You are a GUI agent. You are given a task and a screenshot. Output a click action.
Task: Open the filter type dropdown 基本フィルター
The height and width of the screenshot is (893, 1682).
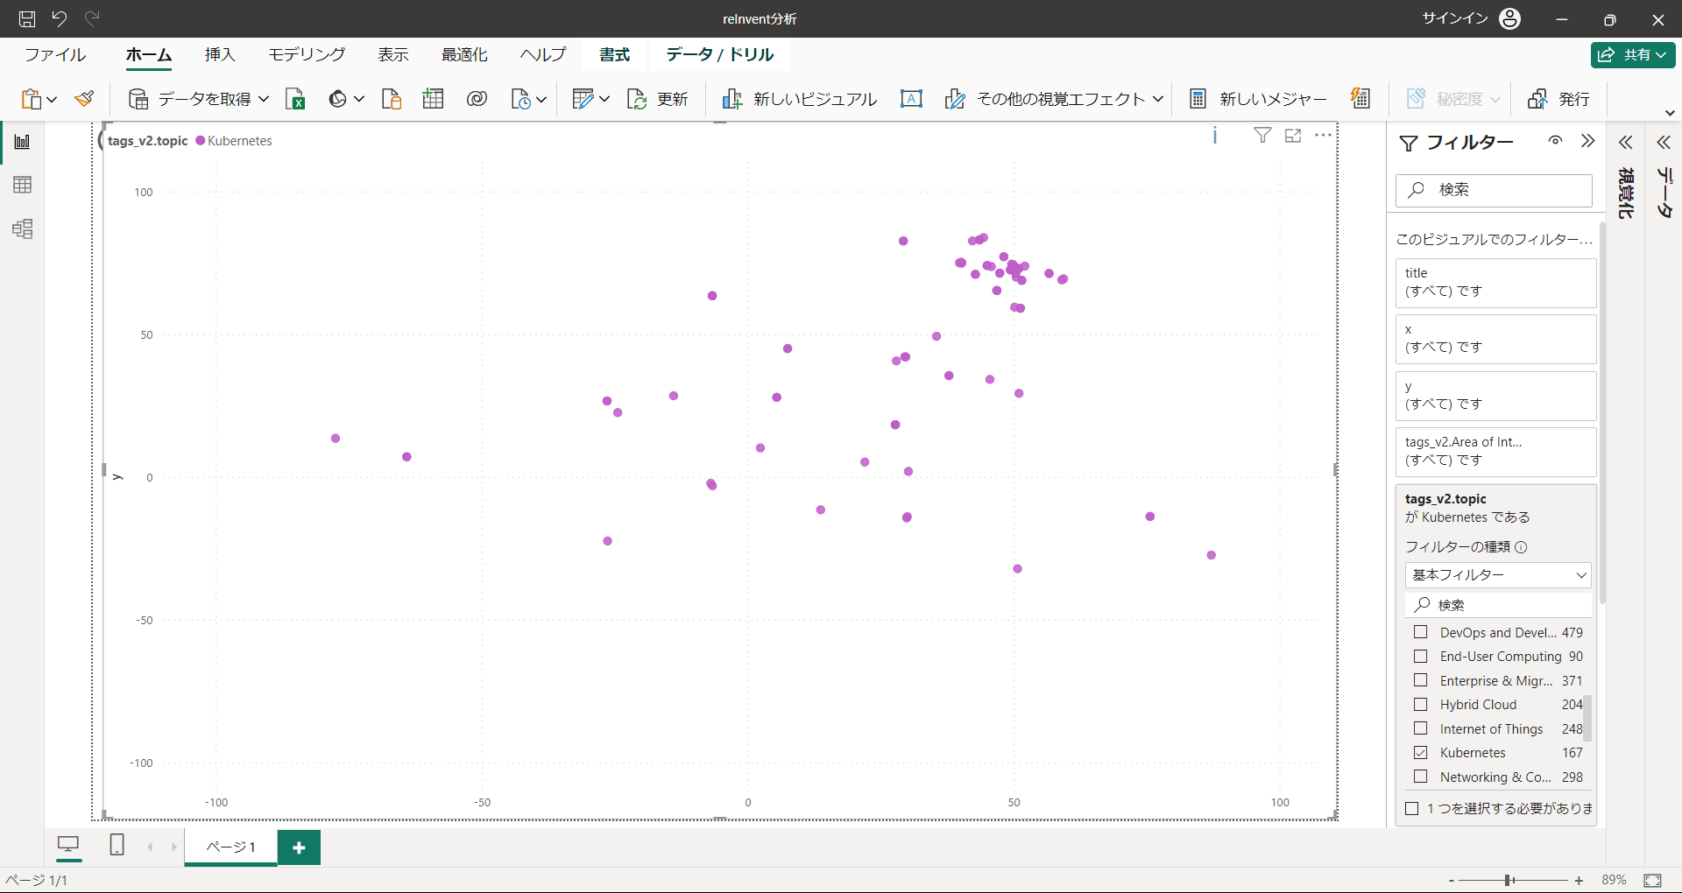coord(1498,575)
